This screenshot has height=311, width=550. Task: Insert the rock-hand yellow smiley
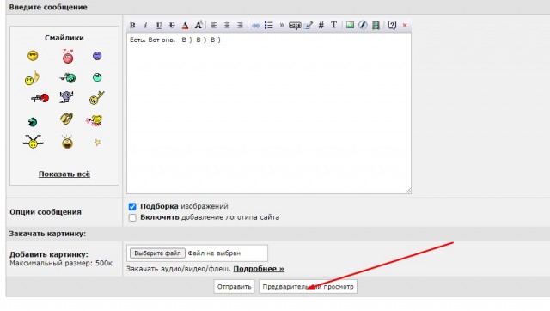(x=96, y=98)
